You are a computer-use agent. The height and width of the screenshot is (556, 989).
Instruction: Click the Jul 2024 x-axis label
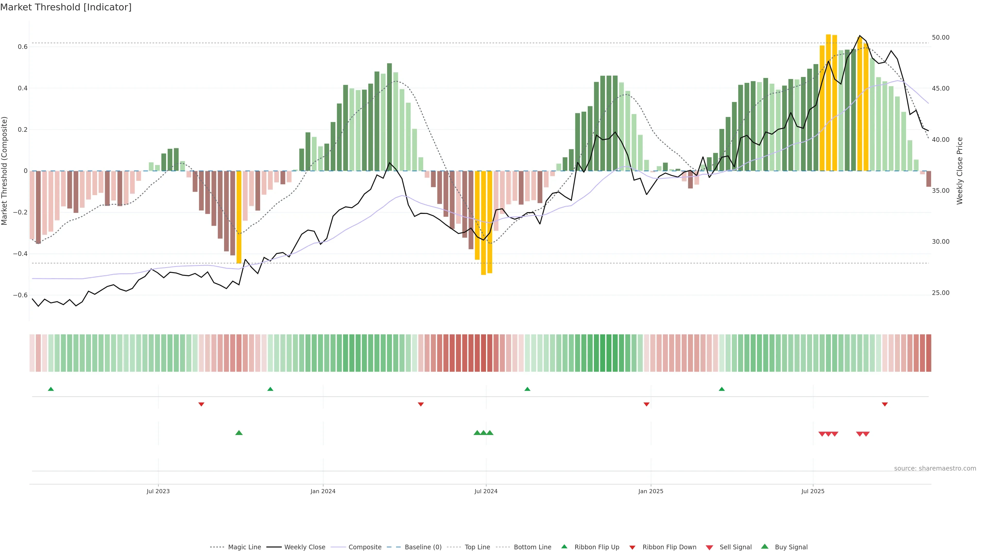point(486,491)
